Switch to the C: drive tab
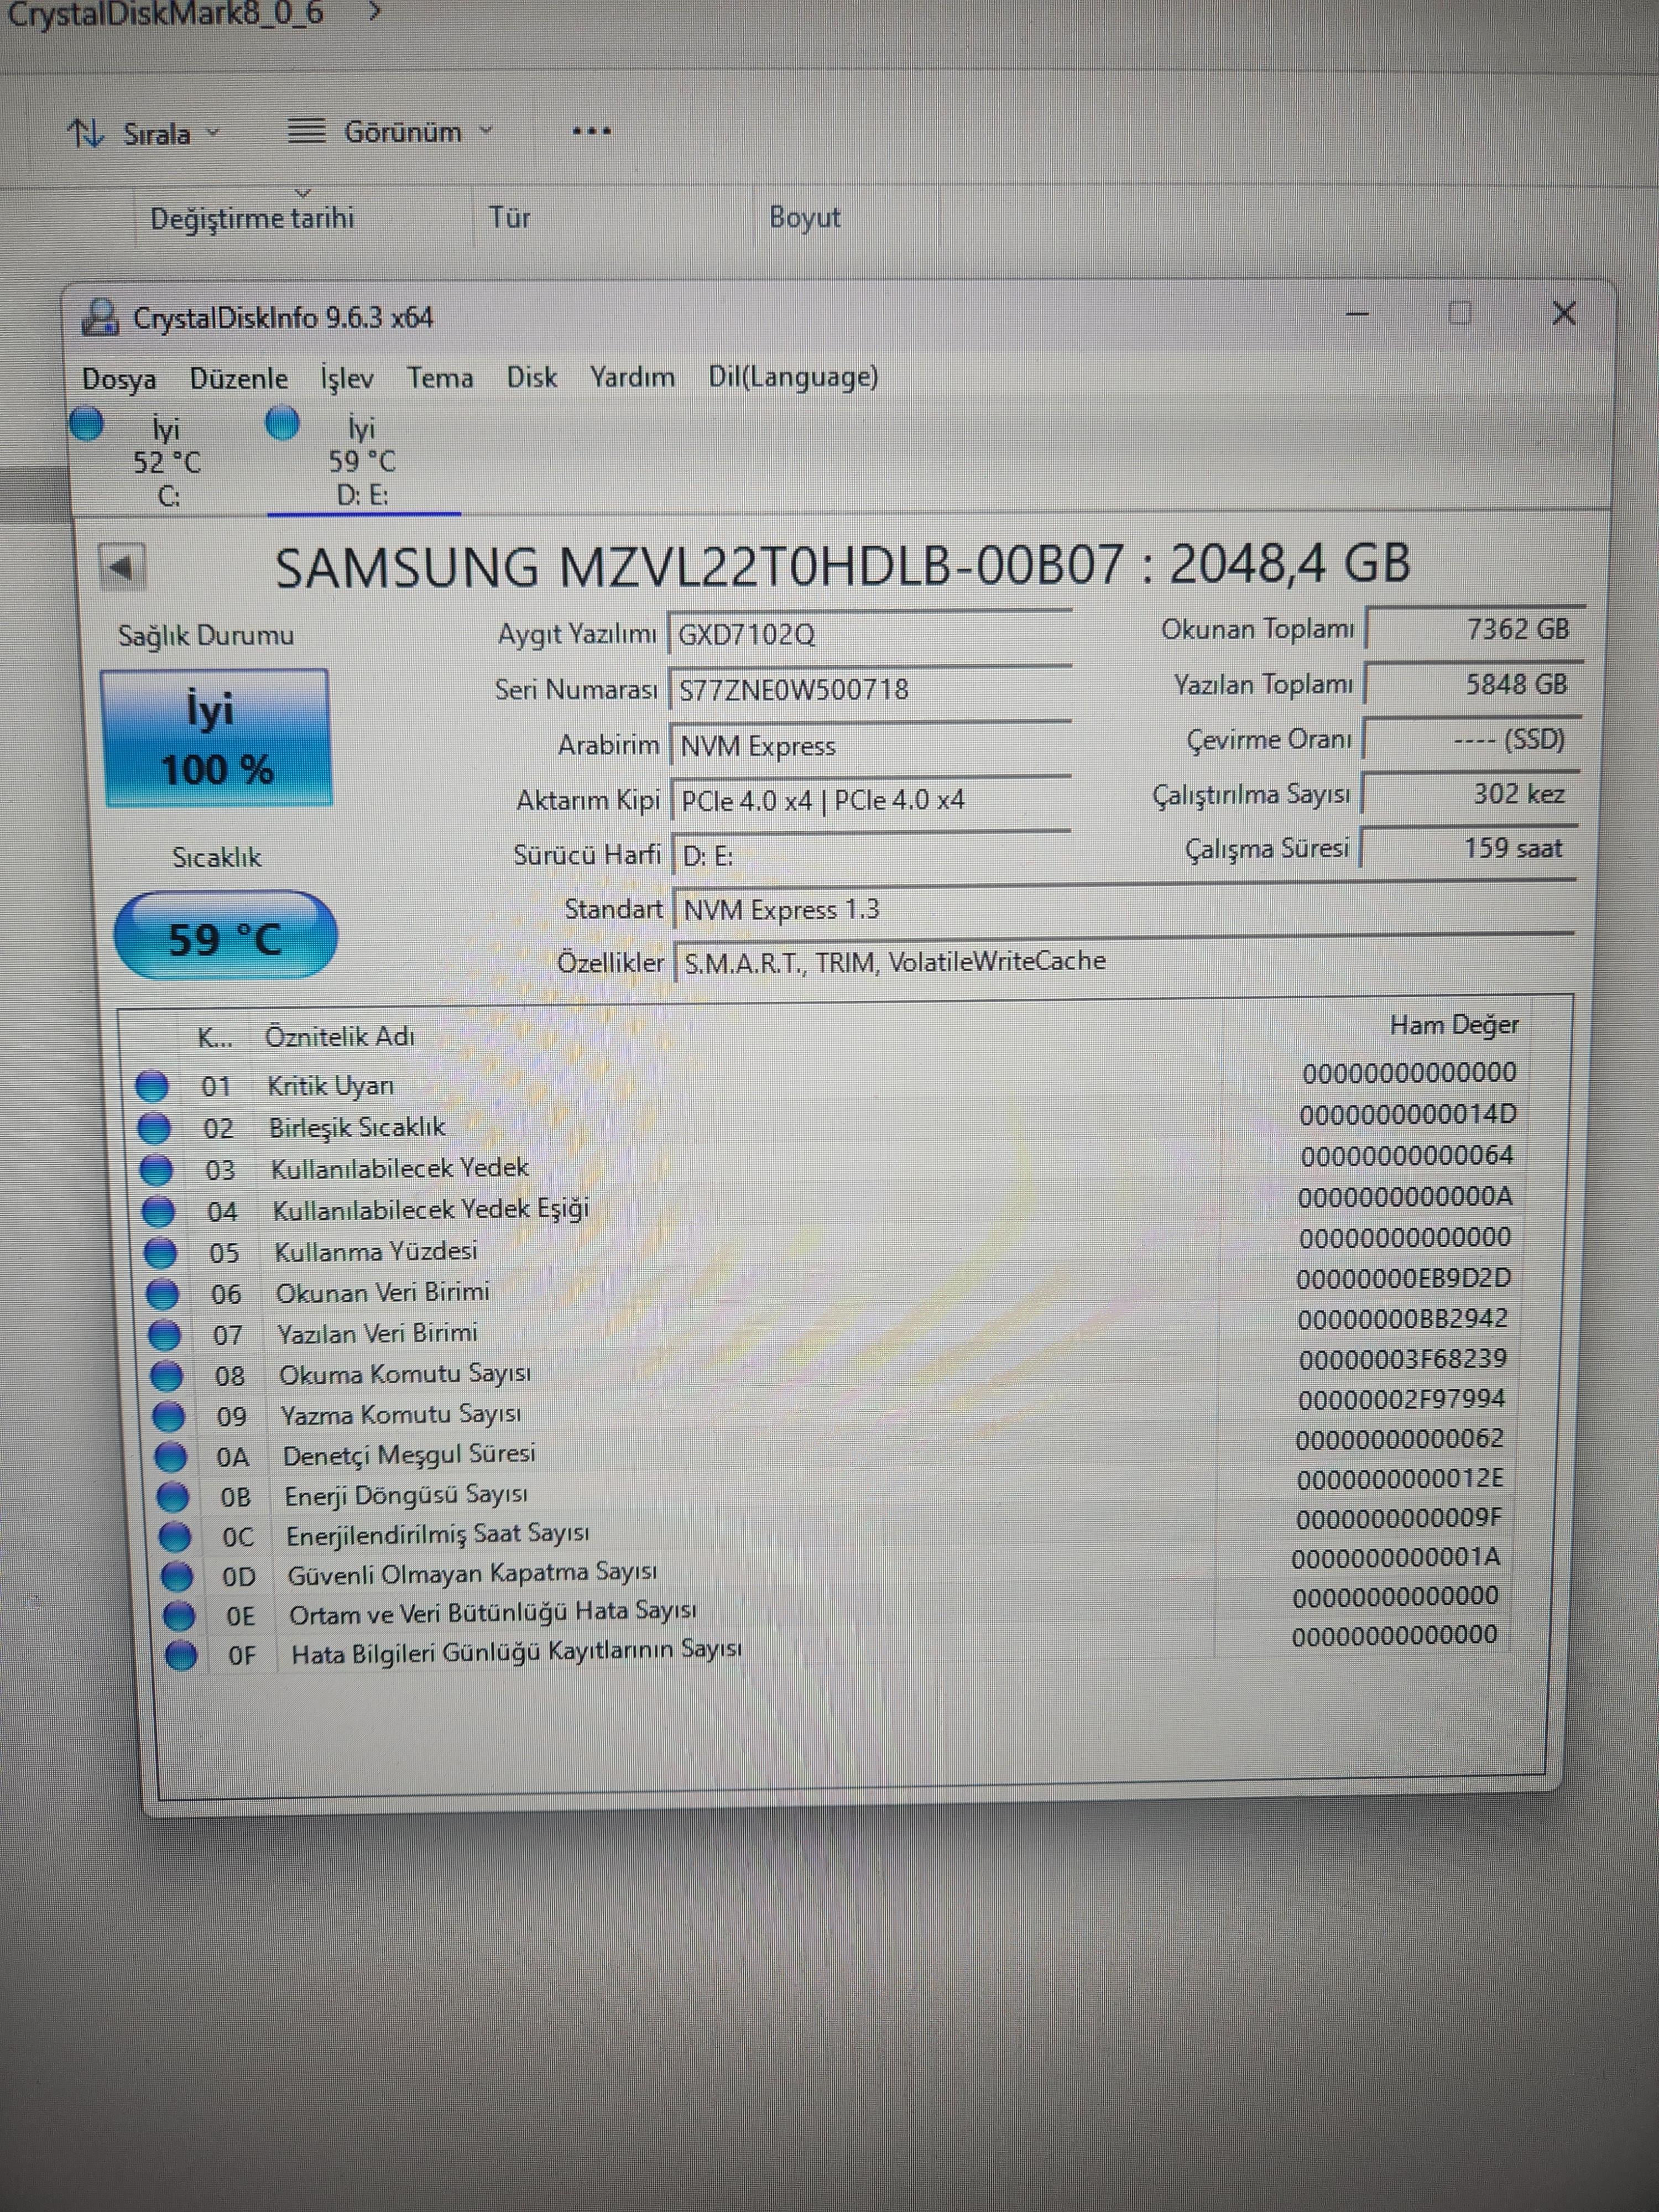This screenshot has height=2212, width=1659. click(x=166, y=461)
